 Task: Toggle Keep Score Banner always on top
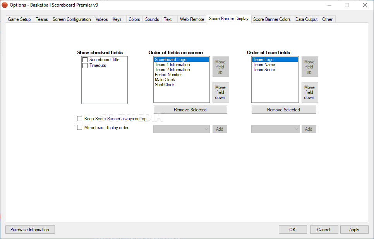click(x=80, y=118)
